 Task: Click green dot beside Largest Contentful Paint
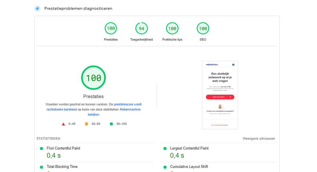coord(165,148)
